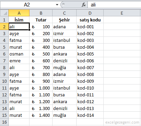The image size is (141, 126).
Task: Select the ali cell in row 8
Action: pos(19,67)
